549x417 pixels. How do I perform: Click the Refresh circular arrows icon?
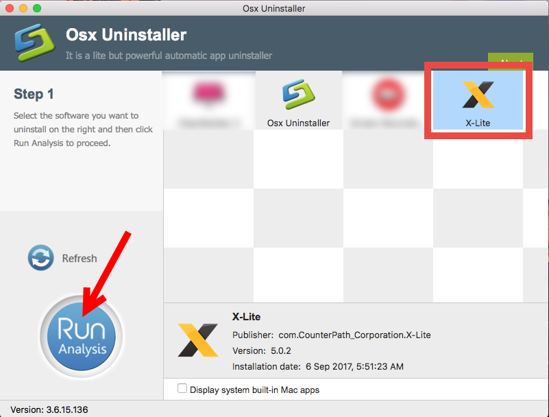[40, 258]
